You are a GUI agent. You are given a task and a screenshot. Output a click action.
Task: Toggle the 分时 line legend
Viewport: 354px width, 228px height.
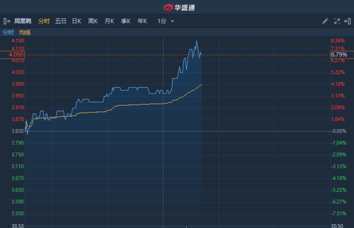click(8, 32)
